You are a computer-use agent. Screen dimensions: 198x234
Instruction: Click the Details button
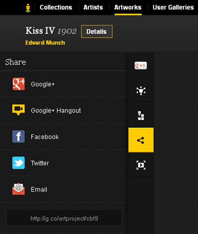point(97,31)
